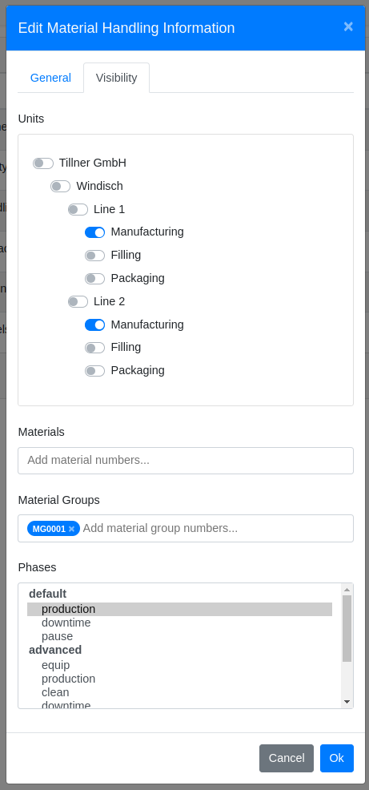Turn on the Line 2 switch

pos(78,302)
